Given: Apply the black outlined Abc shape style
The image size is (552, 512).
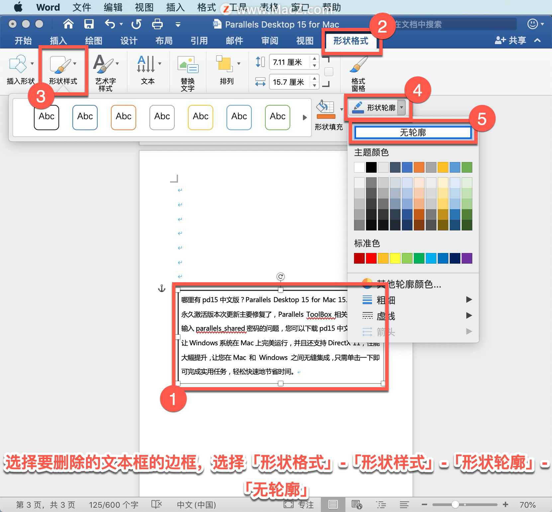Looking at the screenshot, I should 46,117.
